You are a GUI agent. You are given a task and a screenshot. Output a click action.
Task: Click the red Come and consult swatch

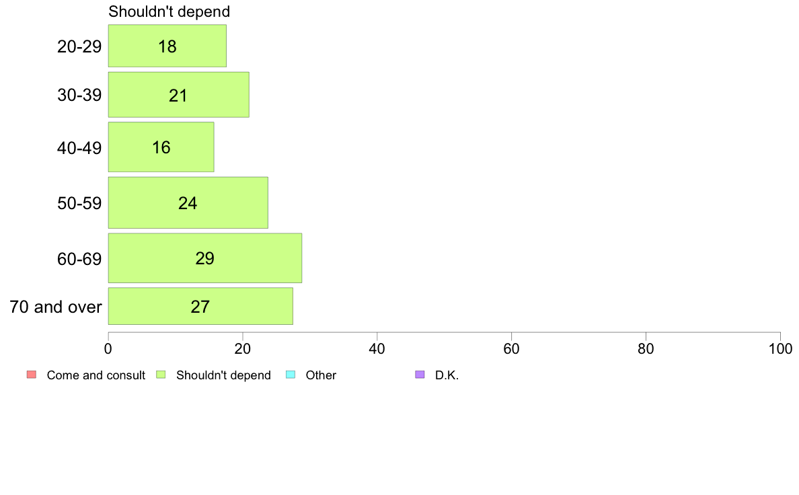[32, 375]
